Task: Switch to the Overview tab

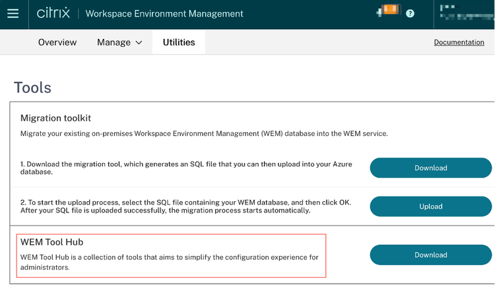Action: [57, 42]
